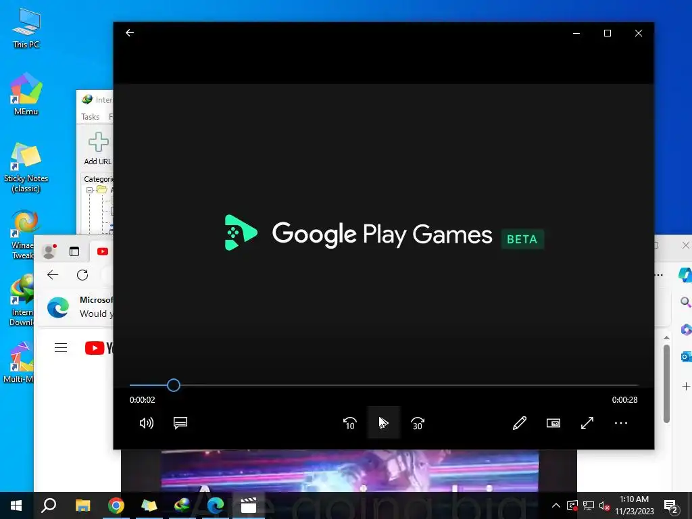Open the Edge sidebar search icon

tap(685, 302)
